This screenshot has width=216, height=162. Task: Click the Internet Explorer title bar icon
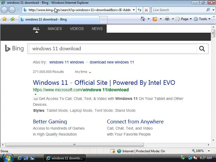click(x=3, y=2)
